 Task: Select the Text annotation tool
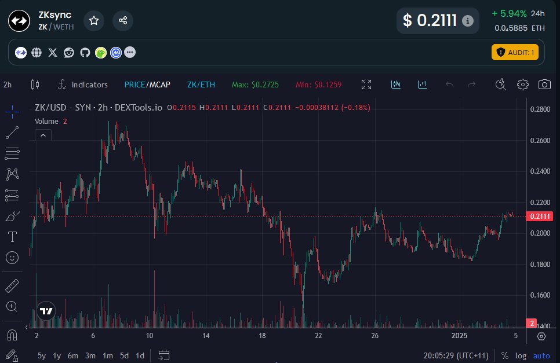coord(12,237)
